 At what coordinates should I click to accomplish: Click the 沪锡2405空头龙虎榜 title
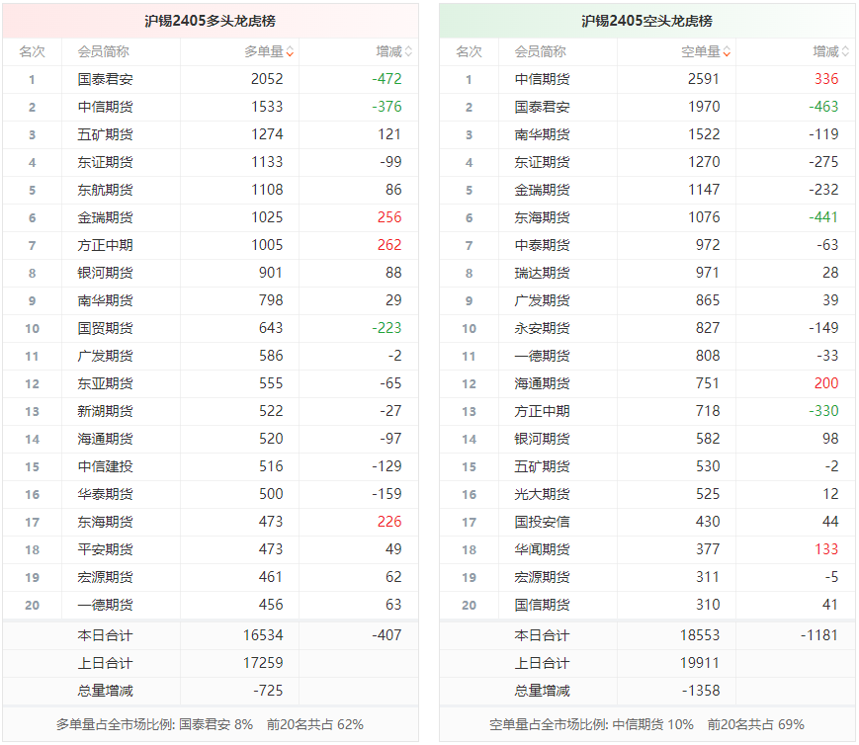(646, 21)
